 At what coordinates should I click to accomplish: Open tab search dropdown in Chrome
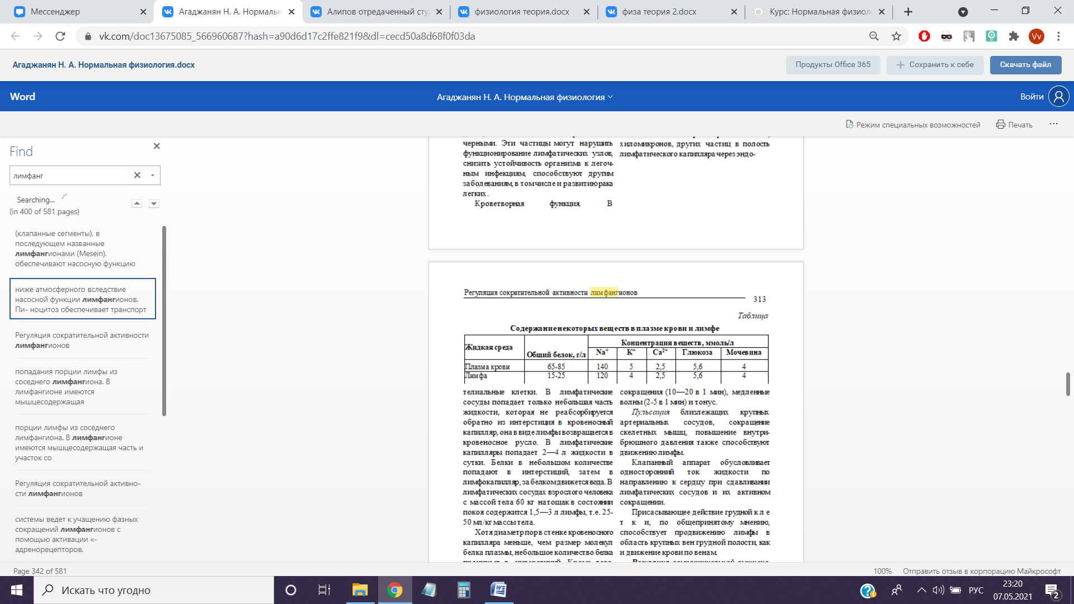click(x=963, y=12)
